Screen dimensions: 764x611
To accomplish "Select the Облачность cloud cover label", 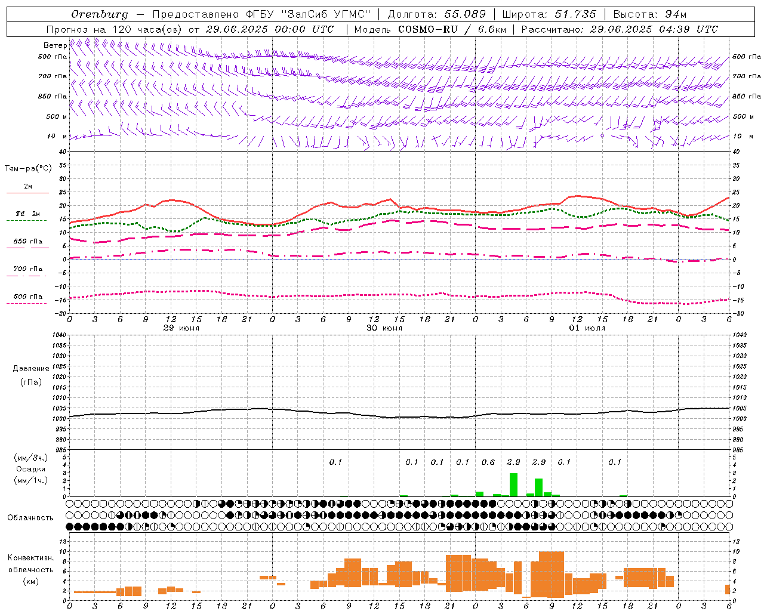I will pos(30,518).
